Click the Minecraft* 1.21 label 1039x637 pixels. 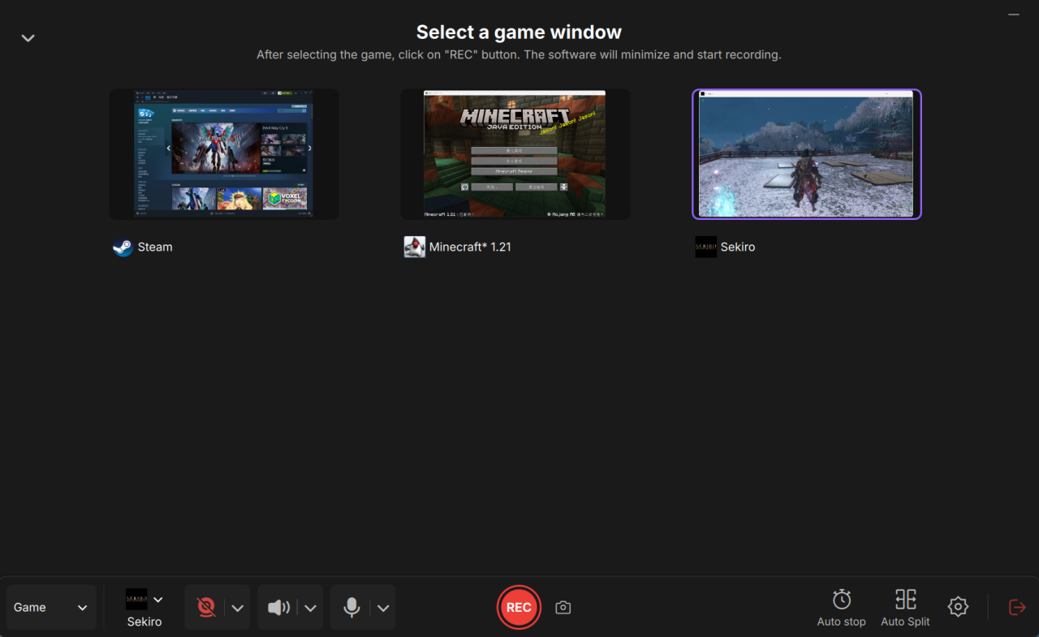470,247
